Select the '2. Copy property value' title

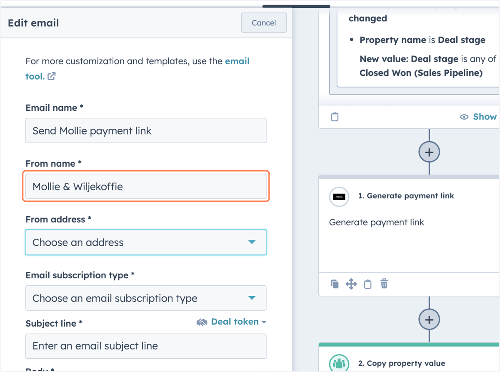tap(402, 364)
